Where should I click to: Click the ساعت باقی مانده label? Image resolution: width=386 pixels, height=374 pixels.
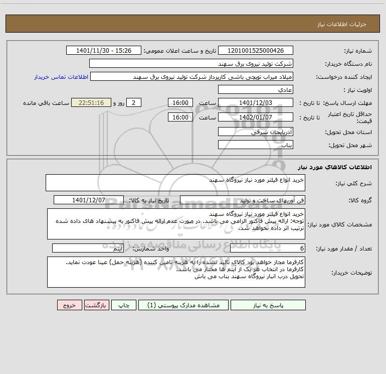pyautogui.click(x=46, y=103)
